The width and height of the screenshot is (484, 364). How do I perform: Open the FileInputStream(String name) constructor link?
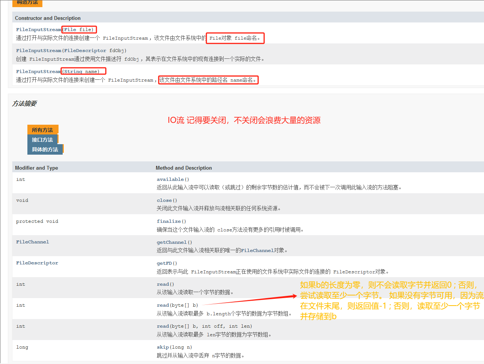(39, 72)
